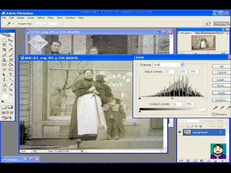The image size is (231, 173).
Task: Select the Crop tool
Action: coord(4,49)
